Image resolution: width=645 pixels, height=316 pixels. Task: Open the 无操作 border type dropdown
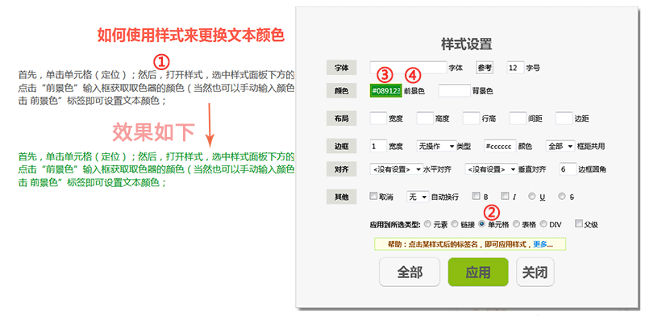click(436, 146)
